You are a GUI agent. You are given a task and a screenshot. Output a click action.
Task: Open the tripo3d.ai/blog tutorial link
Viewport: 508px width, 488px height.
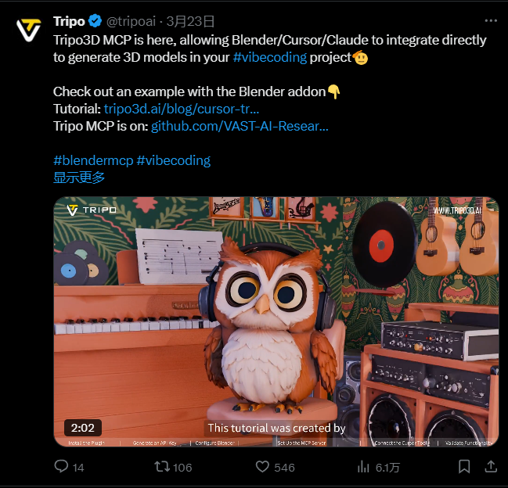182,109
